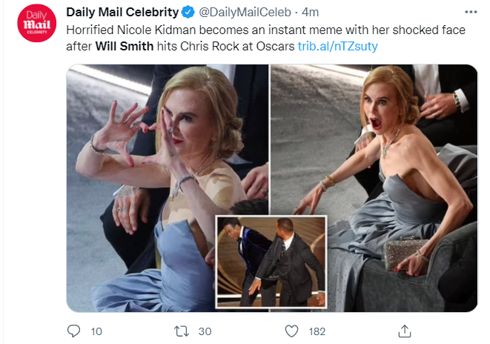Click the inset photo of the stage slap
Viewport: 490px width, 344px height.
(270, 261)
